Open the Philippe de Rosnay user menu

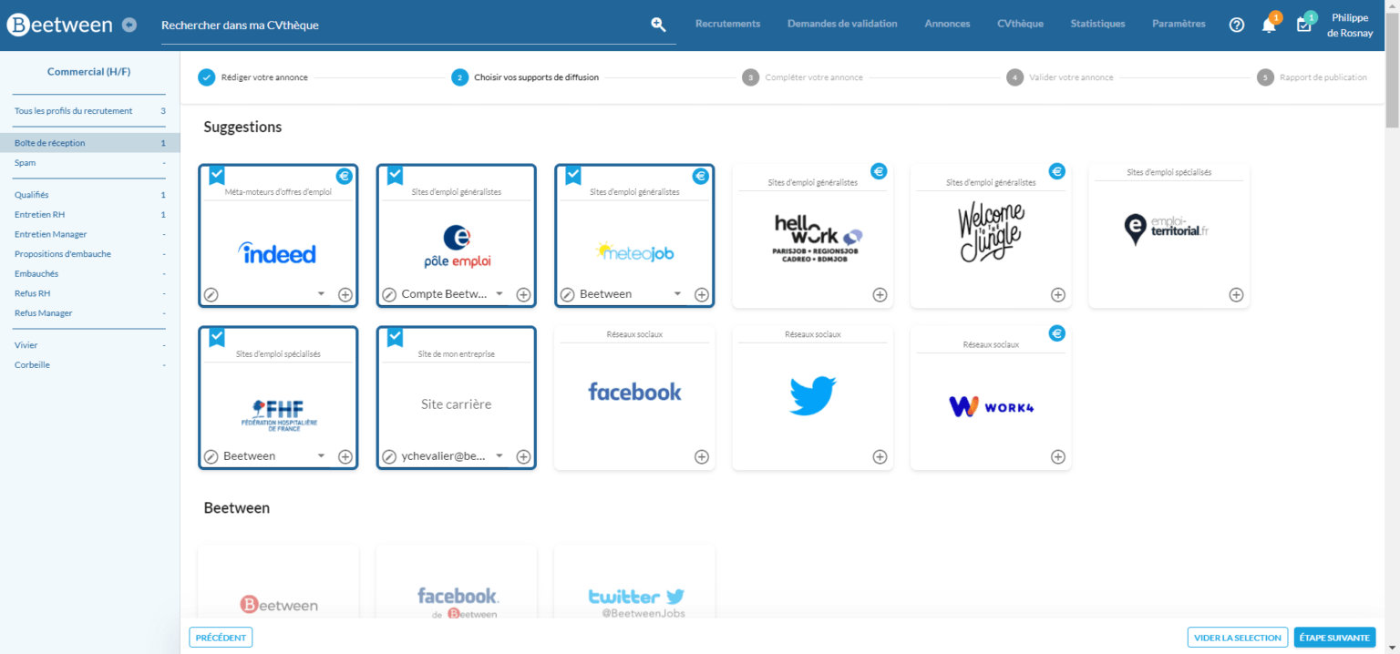click(1350, 25)
